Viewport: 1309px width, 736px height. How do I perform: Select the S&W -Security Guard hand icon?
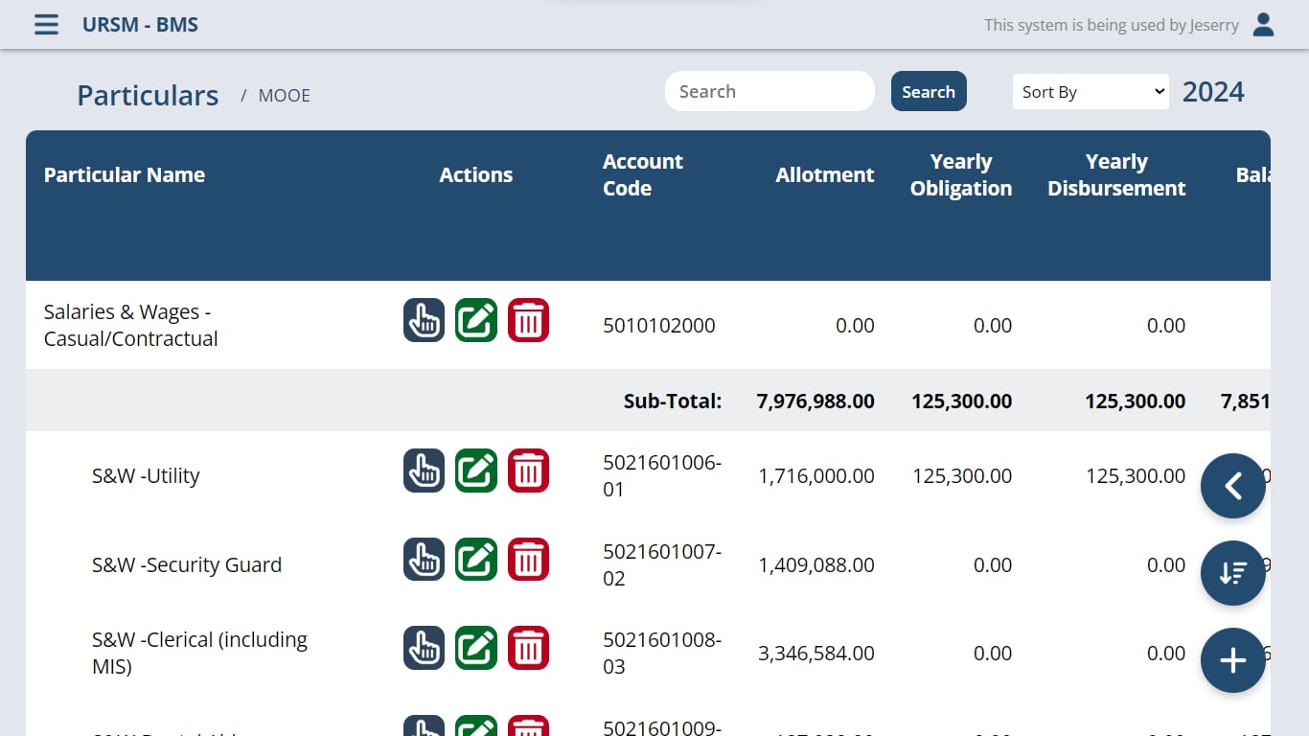(424, 560)
